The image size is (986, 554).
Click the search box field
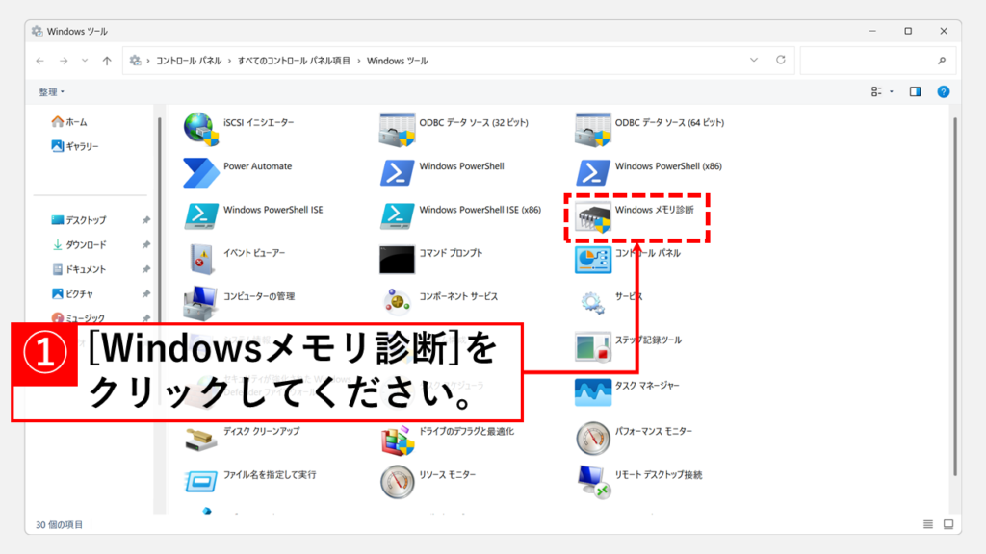pos(878,61)
